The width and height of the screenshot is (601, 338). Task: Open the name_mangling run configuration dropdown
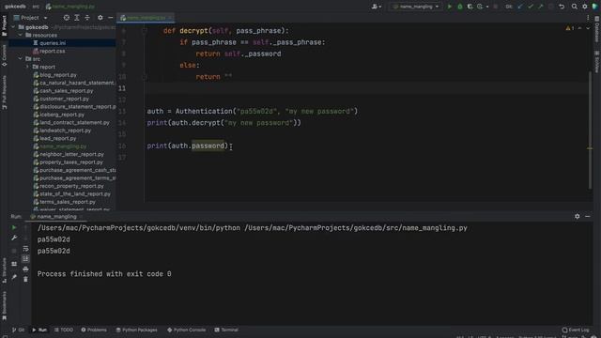pos(415,7)
